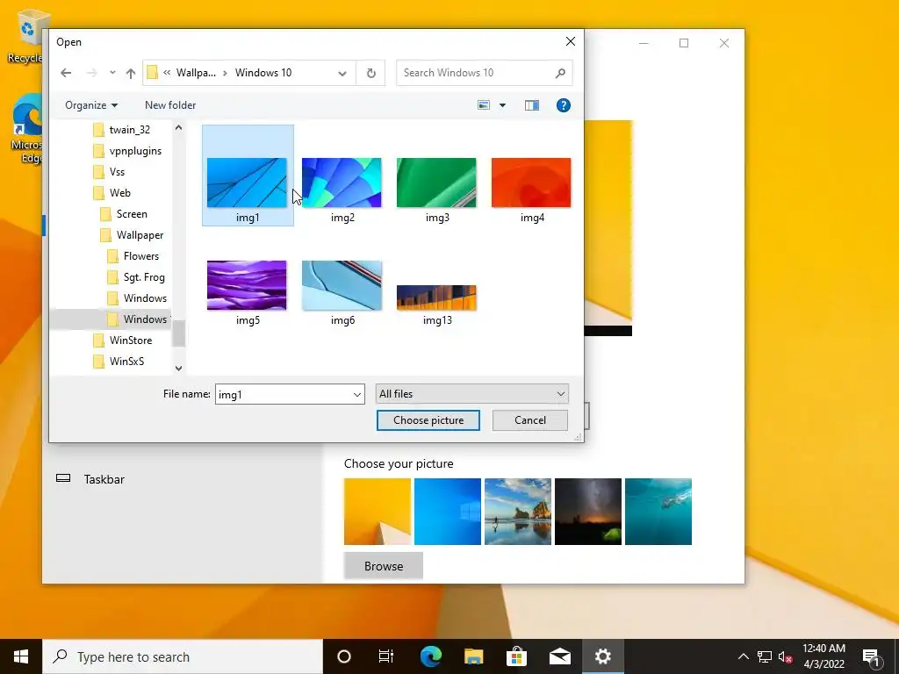Select the red img4 thumbnail
899x674 pixels.
pos(531,183)
